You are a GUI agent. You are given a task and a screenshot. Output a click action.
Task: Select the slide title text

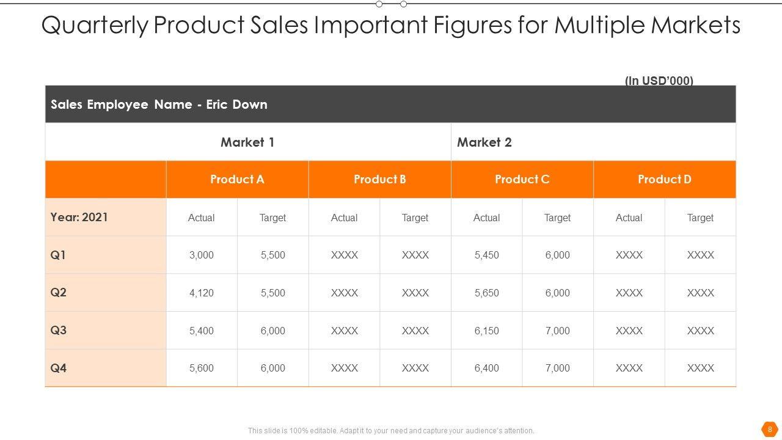(x=391, y=26)
